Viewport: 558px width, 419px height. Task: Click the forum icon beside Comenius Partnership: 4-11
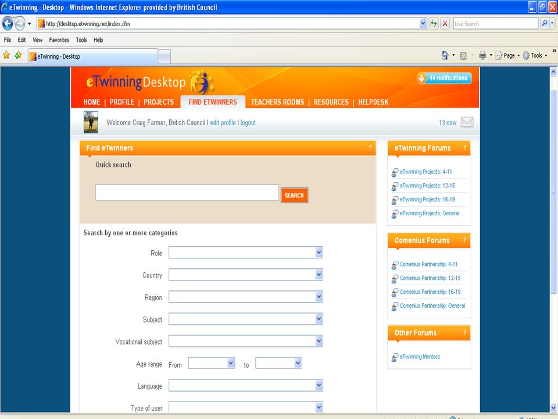click(395, 265)
